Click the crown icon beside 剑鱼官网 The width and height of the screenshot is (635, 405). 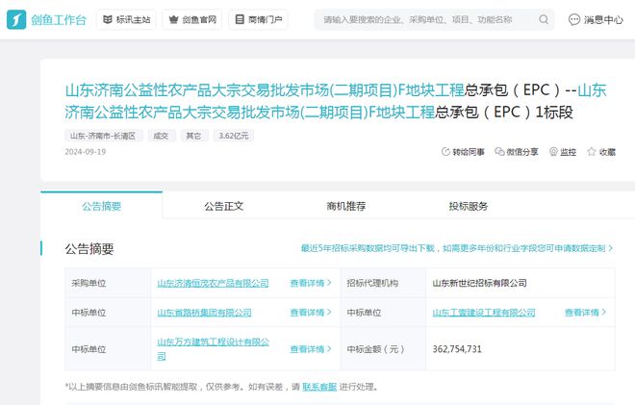pyautogui.click(x=173, y=19)
